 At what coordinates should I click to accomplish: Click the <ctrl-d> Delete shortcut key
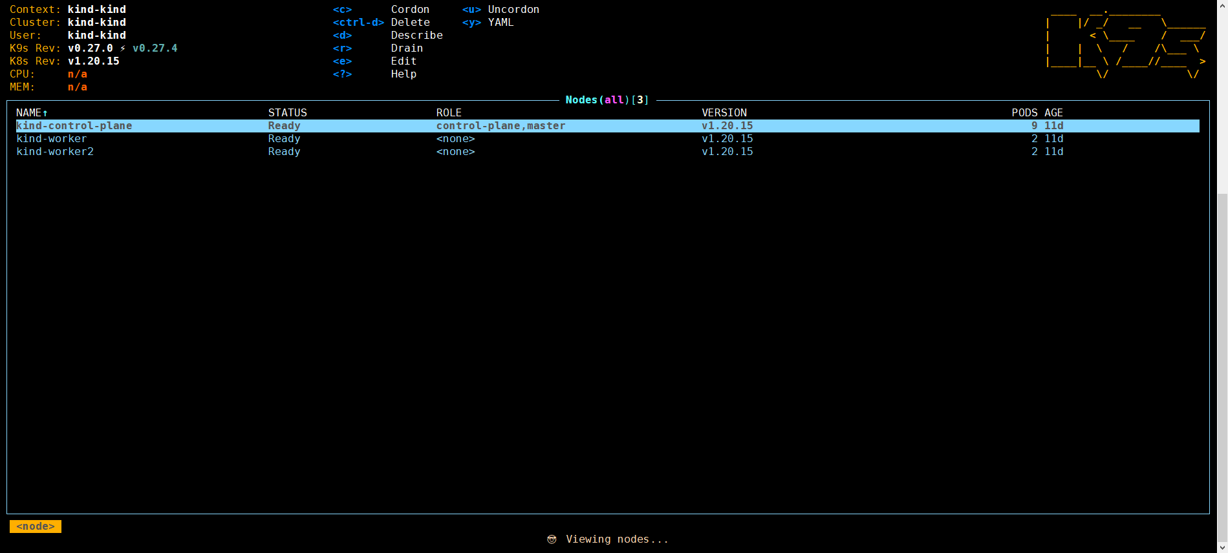pyautogui.click(x=358, y=23)
